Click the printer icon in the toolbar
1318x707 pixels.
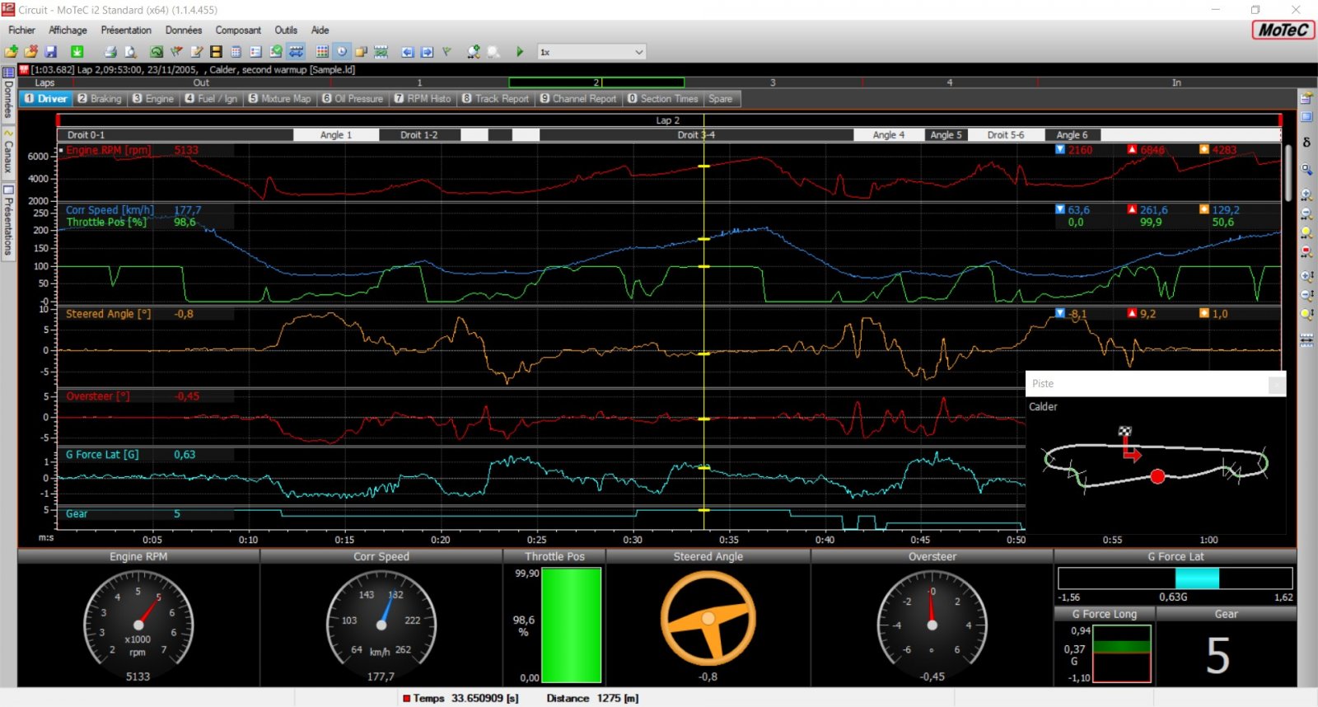click(x=110, y=52)
